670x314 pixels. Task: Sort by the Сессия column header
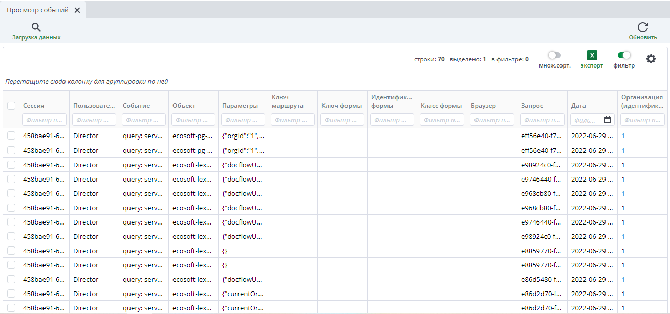tap(34, 106)
